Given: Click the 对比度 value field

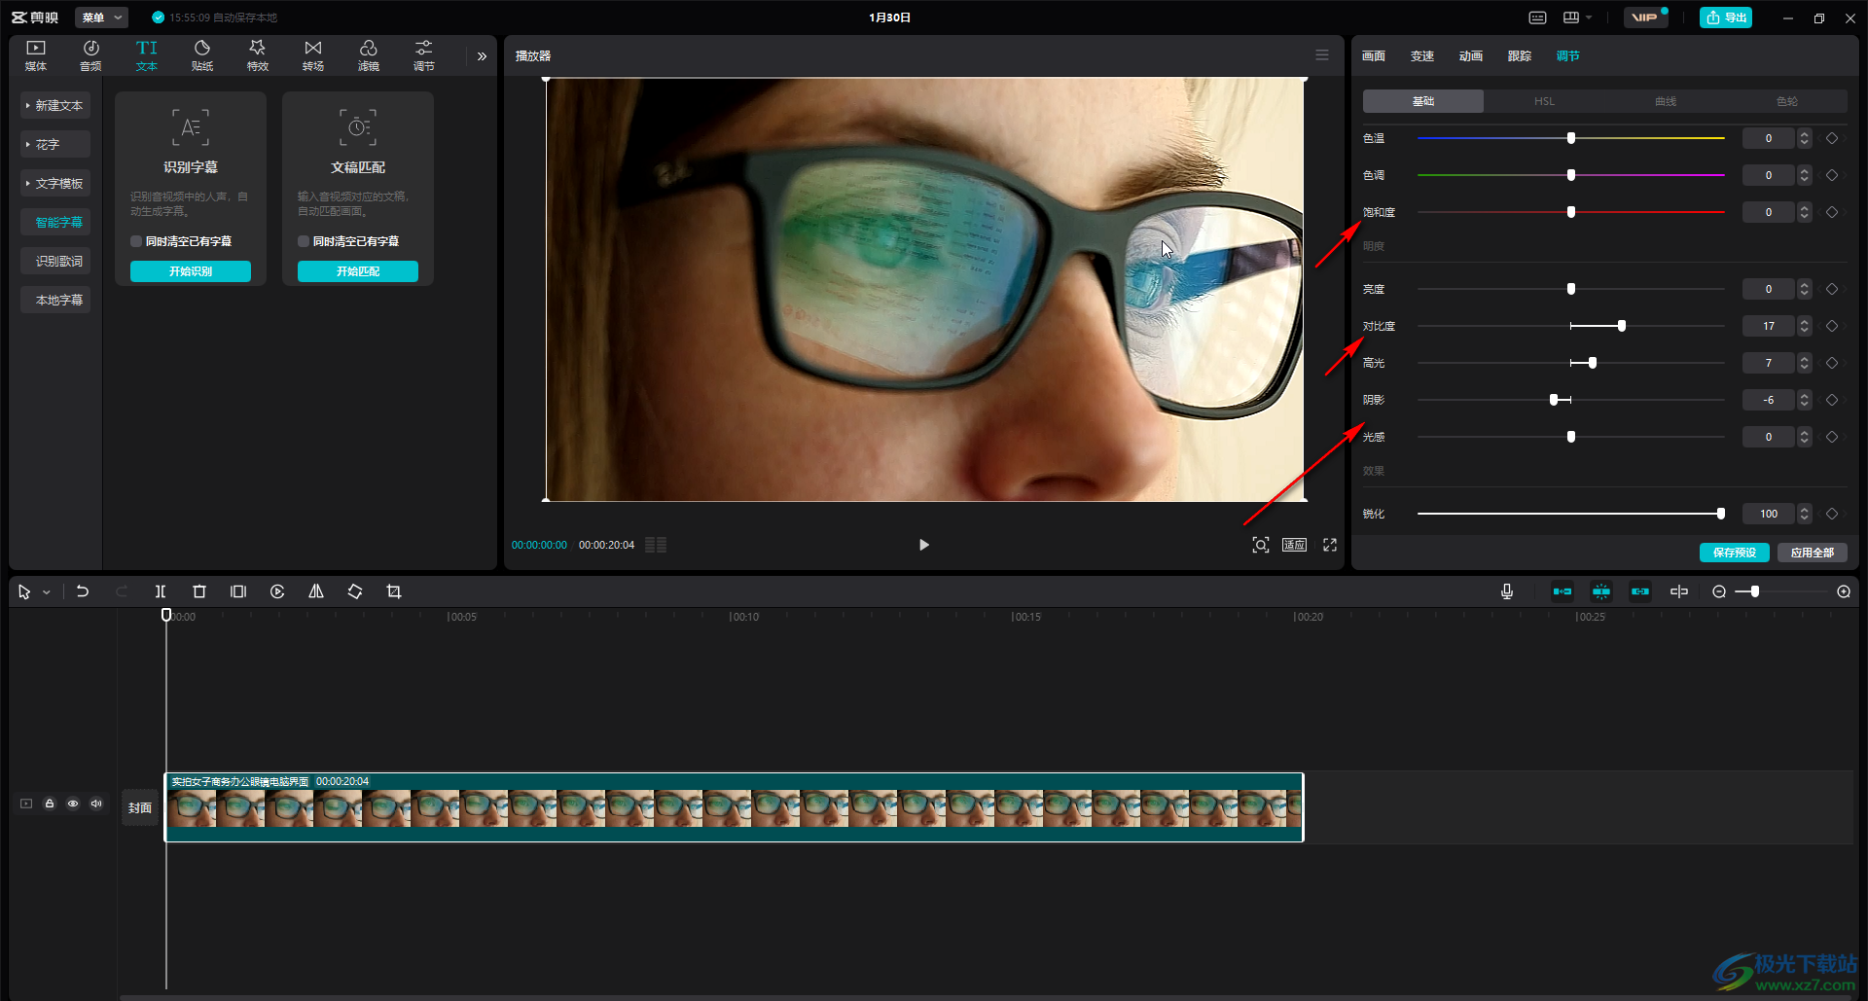Looking at the screenshot, I should point(1769,326).
